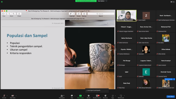Viewport: 176px width, 99px height.
Task: Click the screen-viewing green banner
Action: tap(86, 1)
